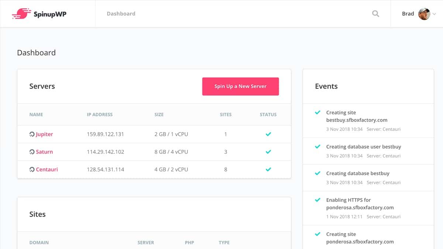Click the Creating database user bestbuy text
This screenshot has width=443, height=249.
[364, 146]
